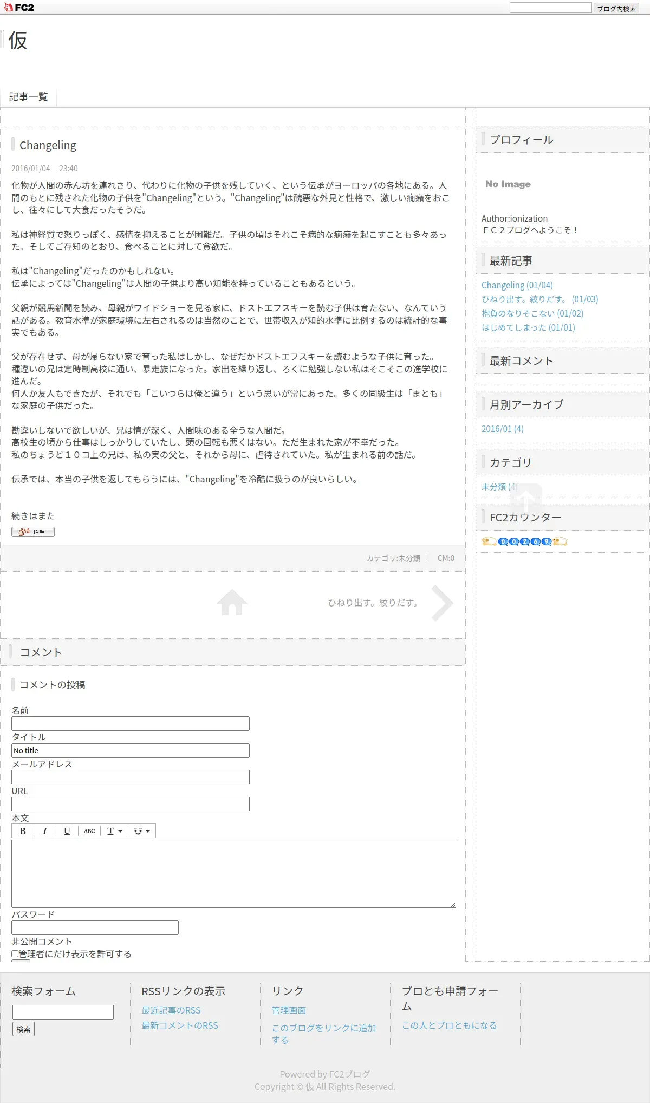This screenshot has height=1103, width=650.
Task: Check 管理者にだけ表示を許可する checkbox
Action: (x=15, y=953)
